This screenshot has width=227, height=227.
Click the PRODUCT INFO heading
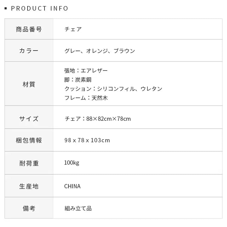40,8
